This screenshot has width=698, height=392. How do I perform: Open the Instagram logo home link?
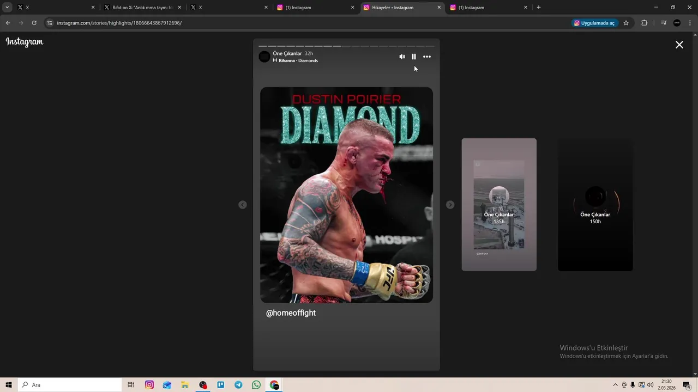[25, 42]
